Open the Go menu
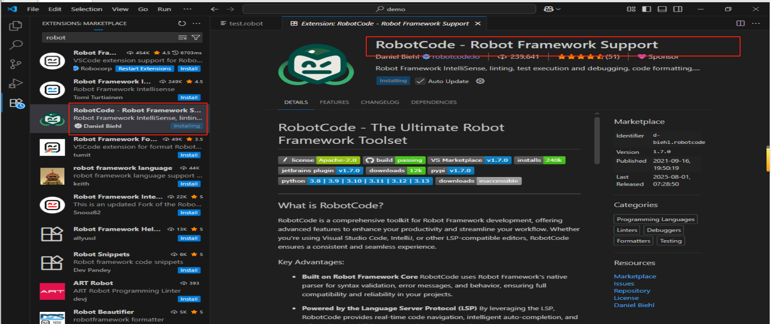 (143, 9)
